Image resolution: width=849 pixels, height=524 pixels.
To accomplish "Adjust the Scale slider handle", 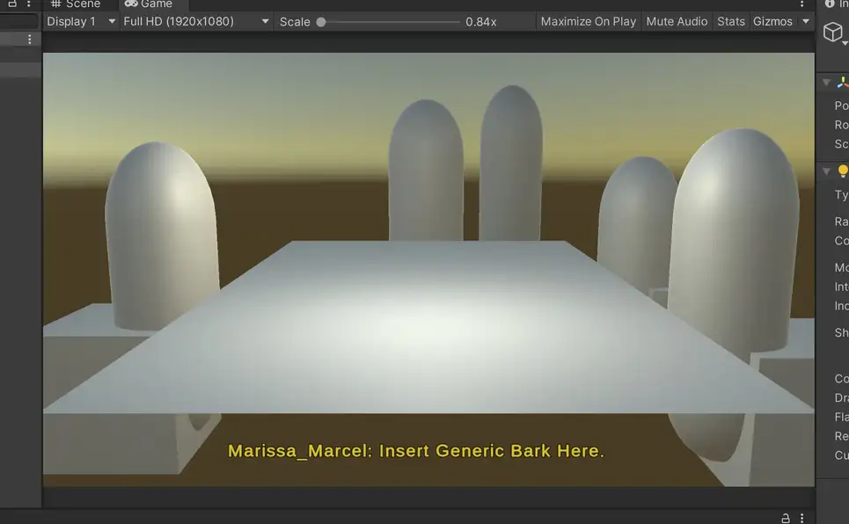I will coord(321,22).
